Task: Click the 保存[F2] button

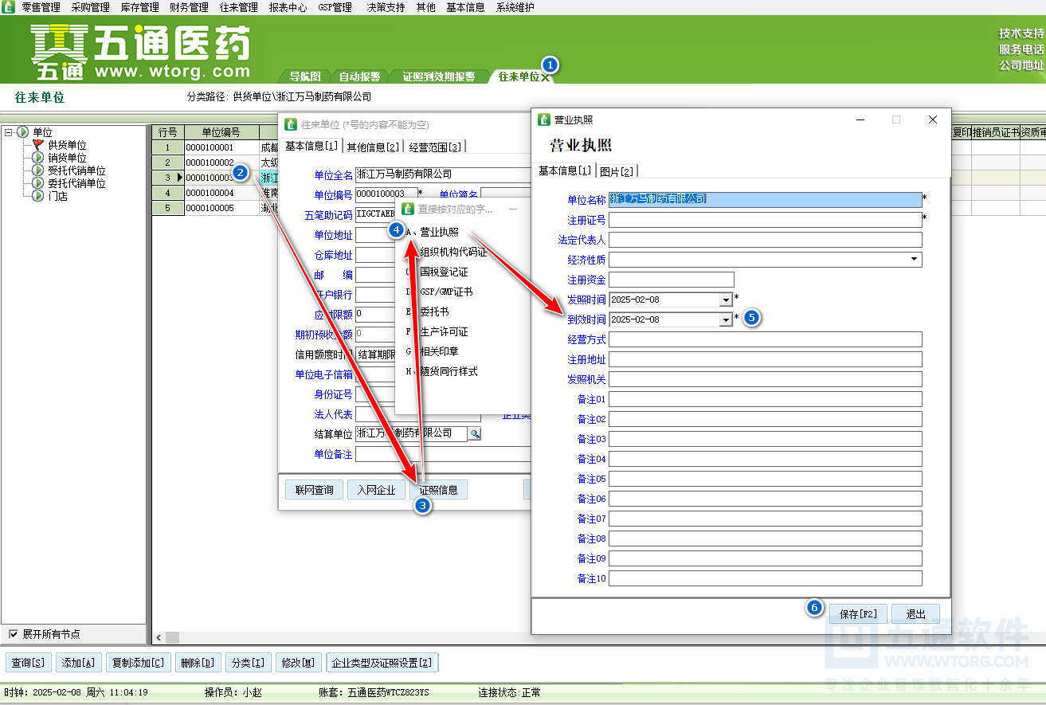Action: (858, 614)
